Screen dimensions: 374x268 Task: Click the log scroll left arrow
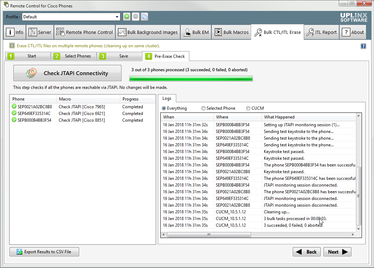164,234
